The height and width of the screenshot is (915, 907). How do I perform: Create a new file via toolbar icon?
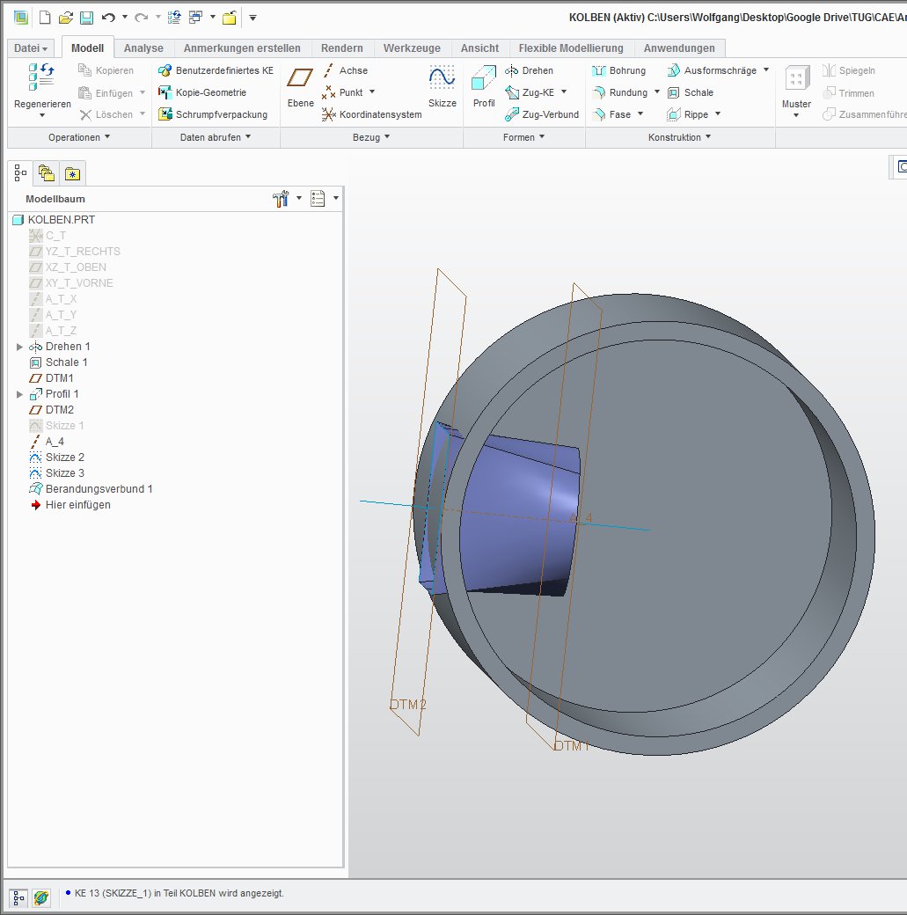click(x=45, y=18)
